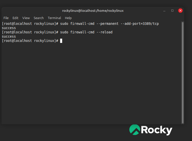Click the Rocky wordmark text on desktop
Viewport: 192px width, 141px height.
(x=157, y=130)
